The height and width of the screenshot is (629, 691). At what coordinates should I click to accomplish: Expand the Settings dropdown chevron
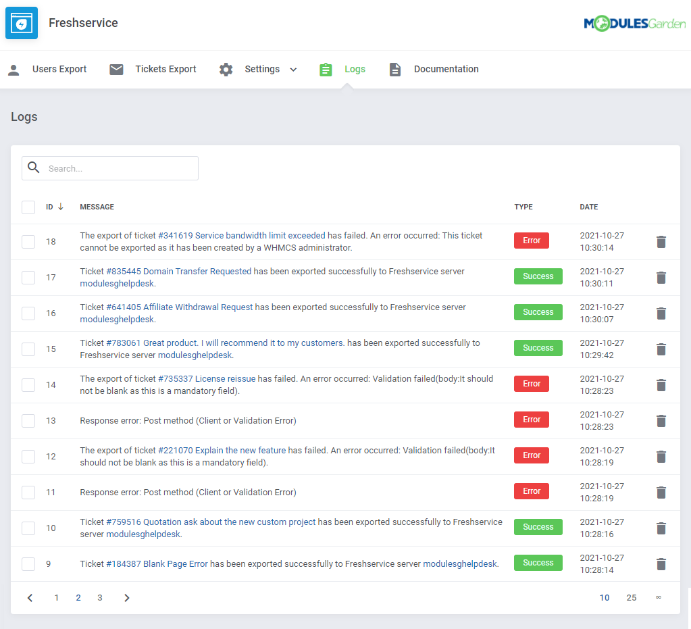tap(293, 70)
